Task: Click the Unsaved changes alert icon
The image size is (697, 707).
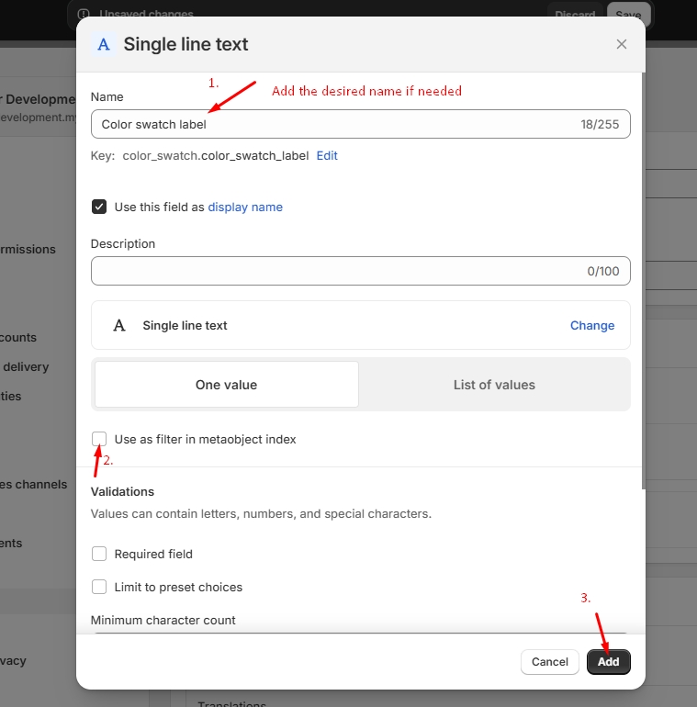Action: pos(84,14)
